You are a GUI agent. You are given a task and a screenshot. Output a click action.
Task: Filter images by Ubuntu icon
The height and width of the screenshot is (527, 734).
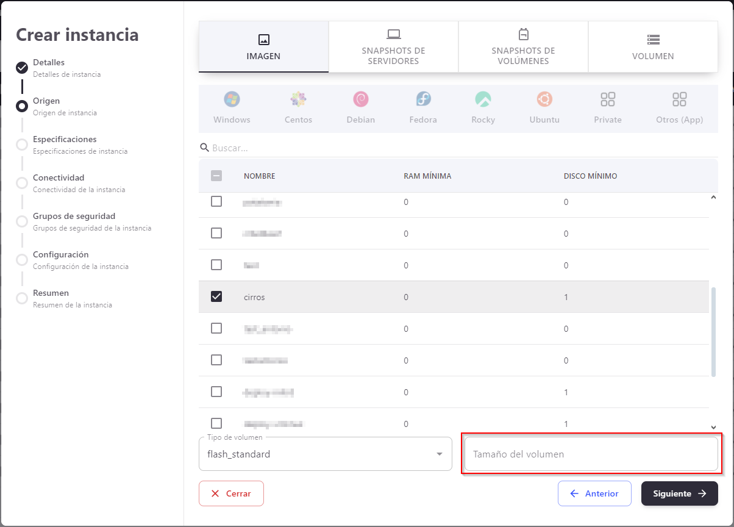point(544,99)
